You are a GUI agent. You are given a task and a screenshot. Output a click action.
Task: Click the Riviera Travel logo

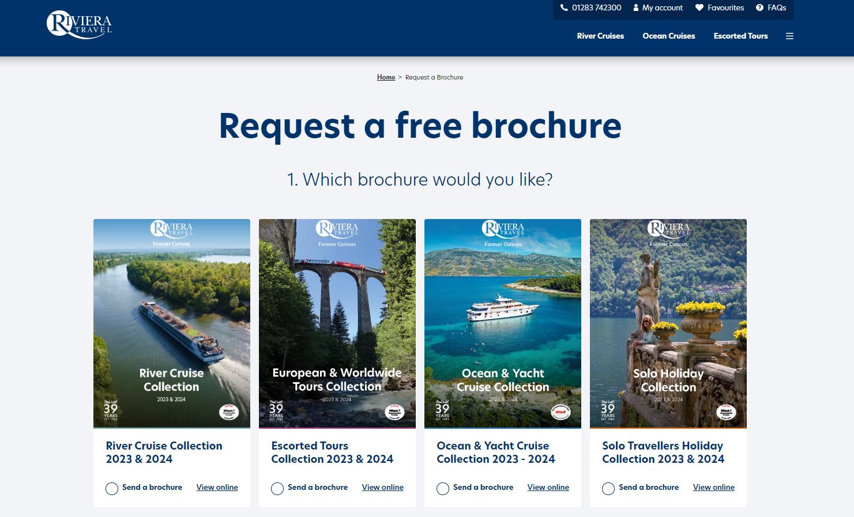click(79, 24)
